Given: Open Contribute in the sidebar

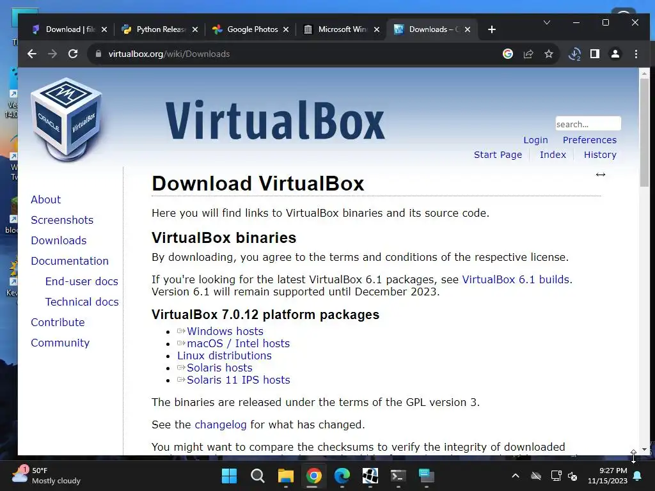Looking at the screenshot, I should coord(58,322).
